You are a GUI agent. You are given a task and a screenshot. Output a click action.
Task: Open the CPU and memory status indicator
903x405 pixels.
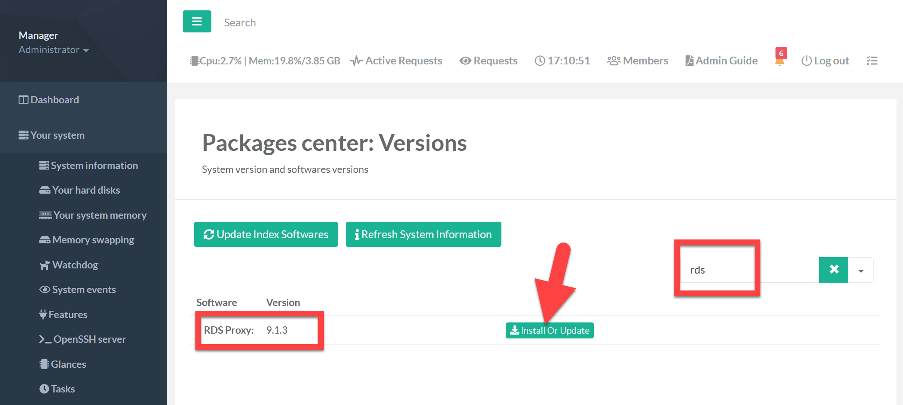pos(265,61)
